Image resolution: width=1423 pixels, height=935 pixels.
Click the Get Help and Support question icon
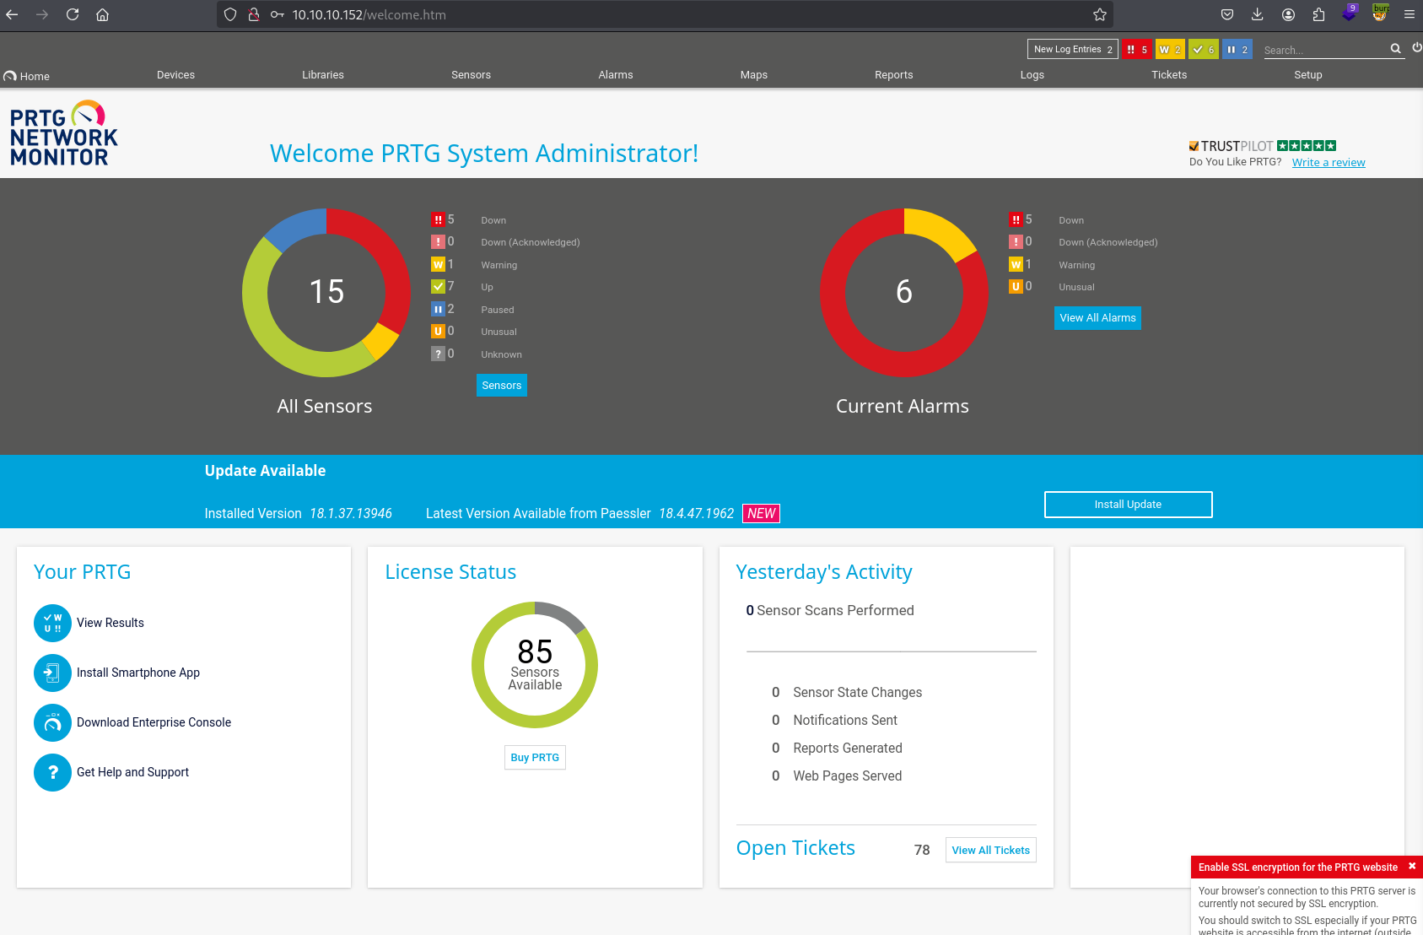coord(52,772)
